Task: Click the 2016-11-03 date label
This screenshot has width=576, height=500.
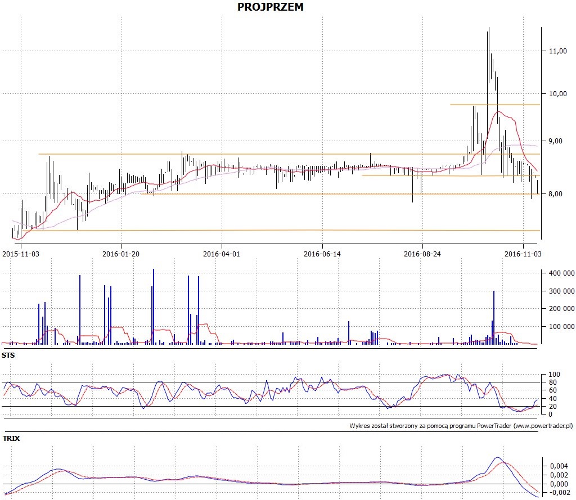Action: pos(523,254)
